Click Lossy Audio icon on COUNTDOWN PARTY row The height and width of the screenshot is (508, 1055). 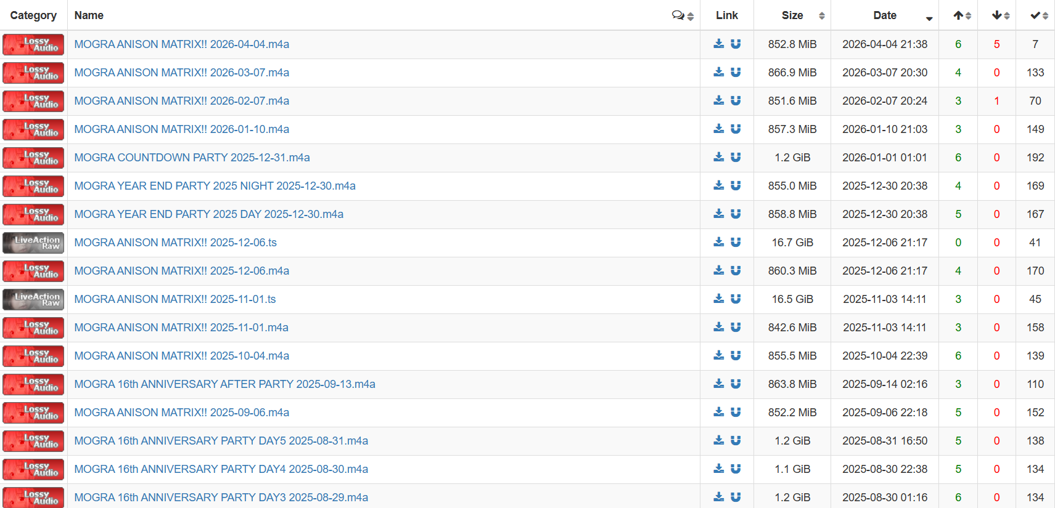pos(33,158)
